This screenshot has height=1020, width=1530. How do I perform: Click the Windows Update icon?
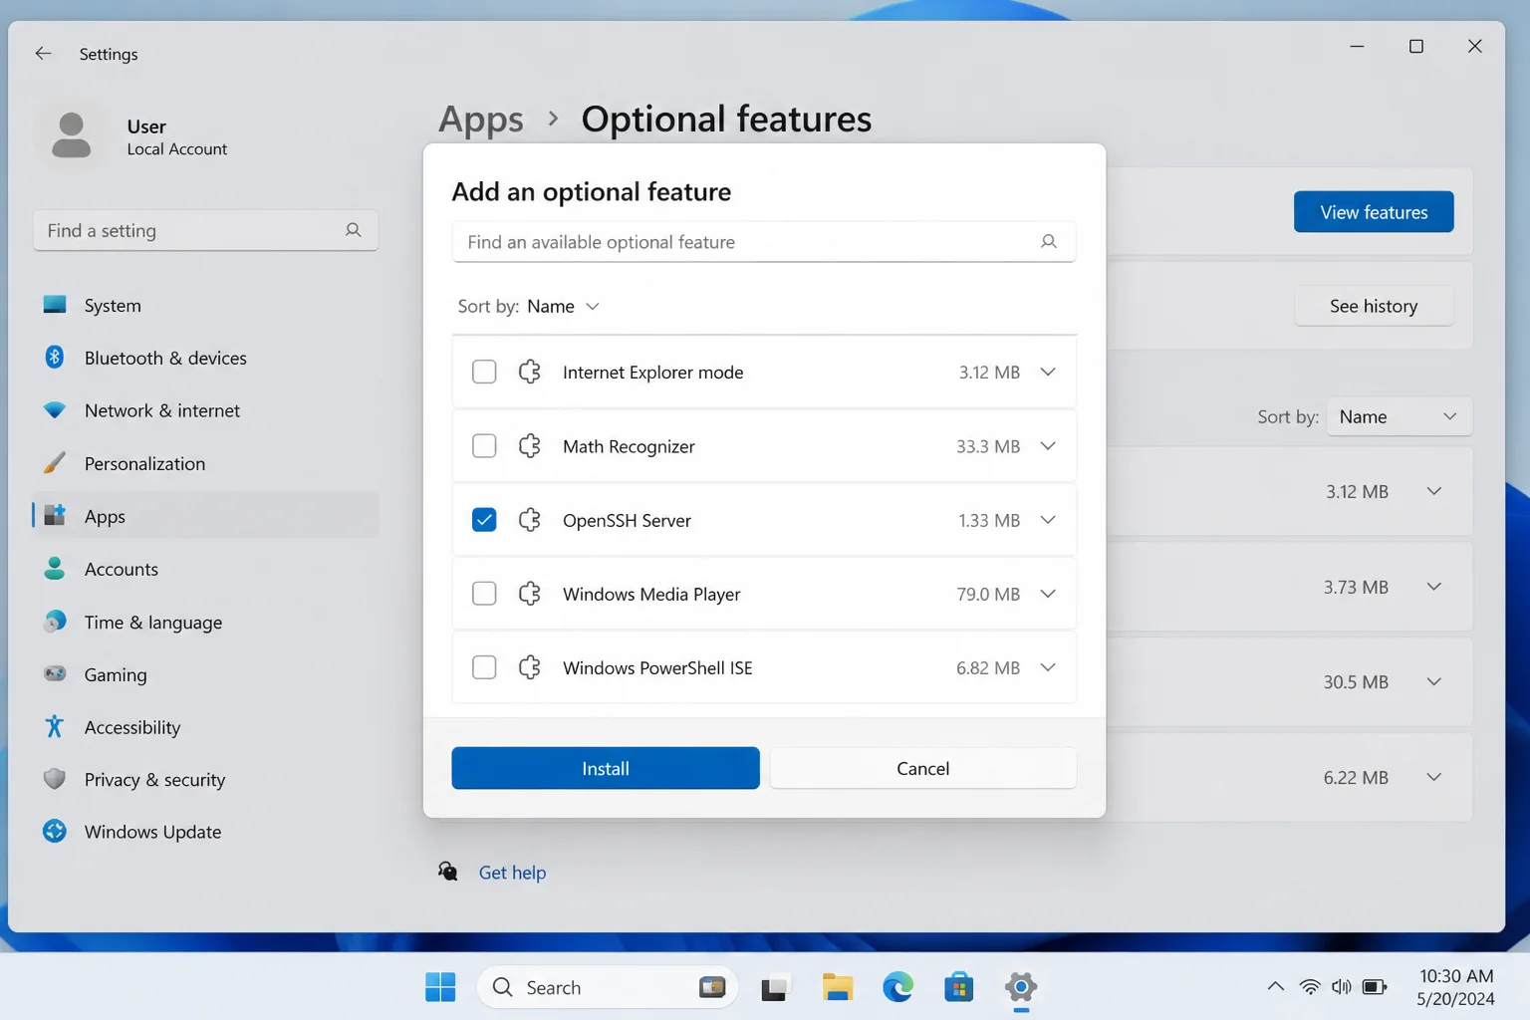(55, 831)
